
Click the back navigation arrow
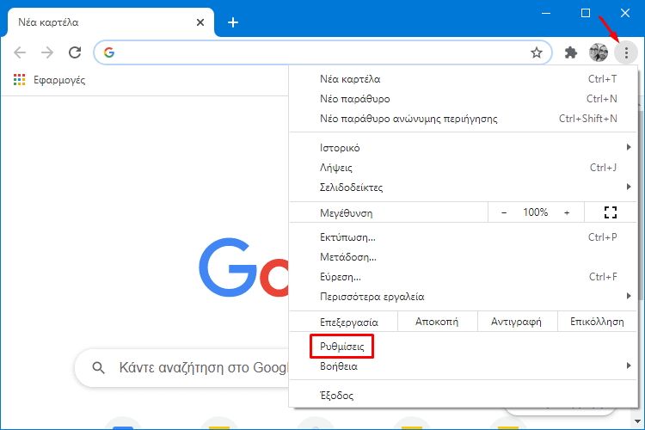click(20, 52)
